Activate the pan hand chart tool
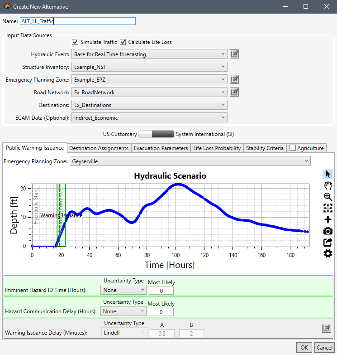Image resolution: width=337 pixels, height=355 pixels. coord(328,185)
